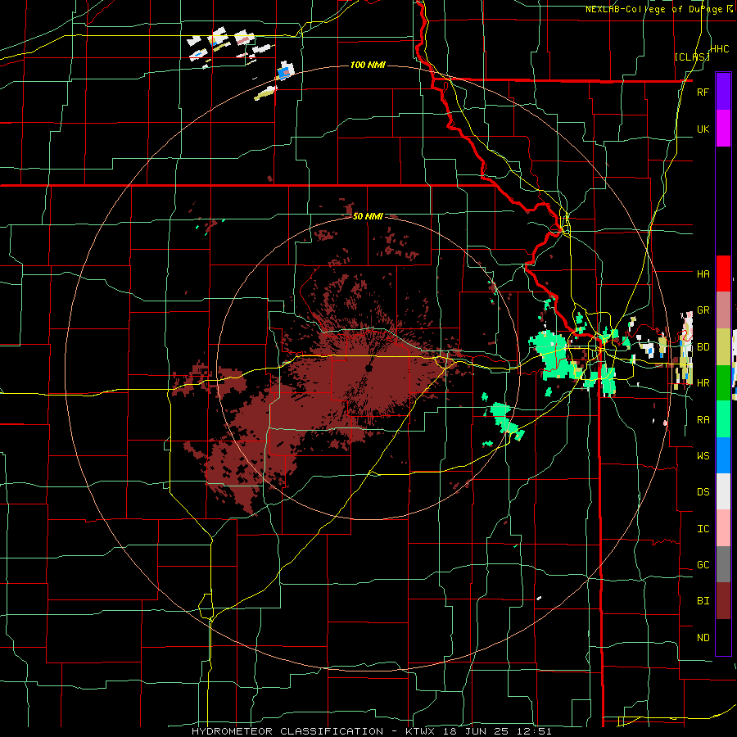
Task: Click the magenta UK legend color swatch
Action: pos(723,129)
